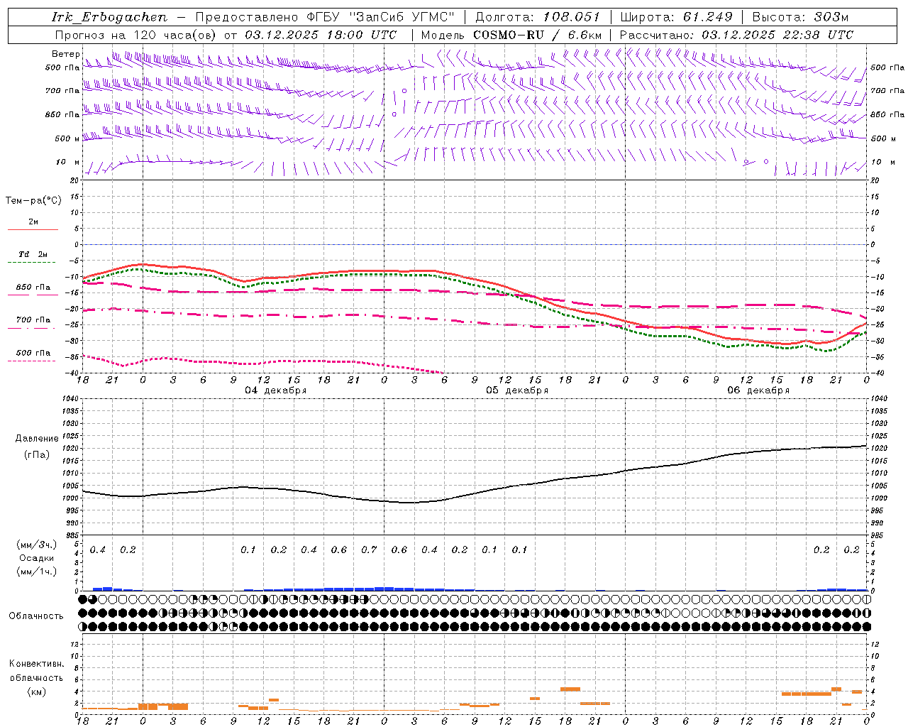This screenshot has height=727, width=908.
Task: Select the Td 2м legend label
Action: coord(33,254)
